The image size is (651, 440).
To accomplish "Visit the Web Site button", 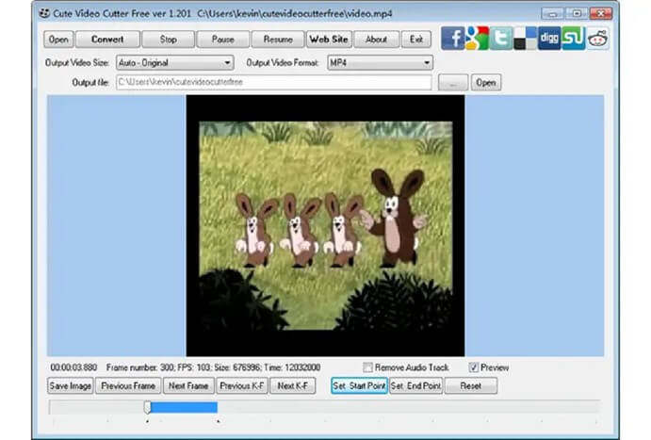I will click(329, 40).
